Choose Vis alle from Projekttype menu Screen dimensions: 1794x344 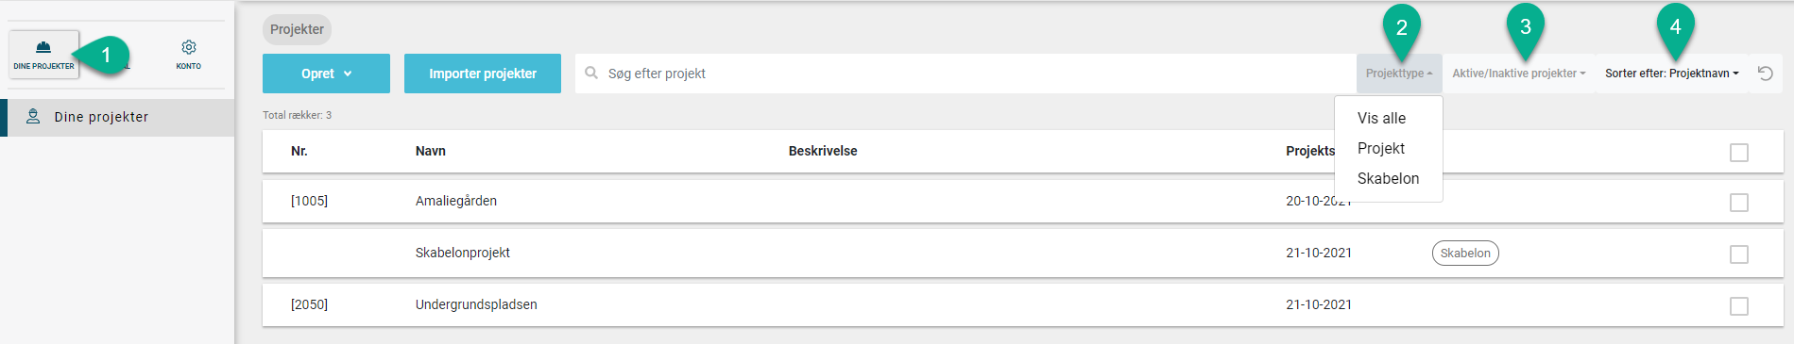(x=1381, y=118)
